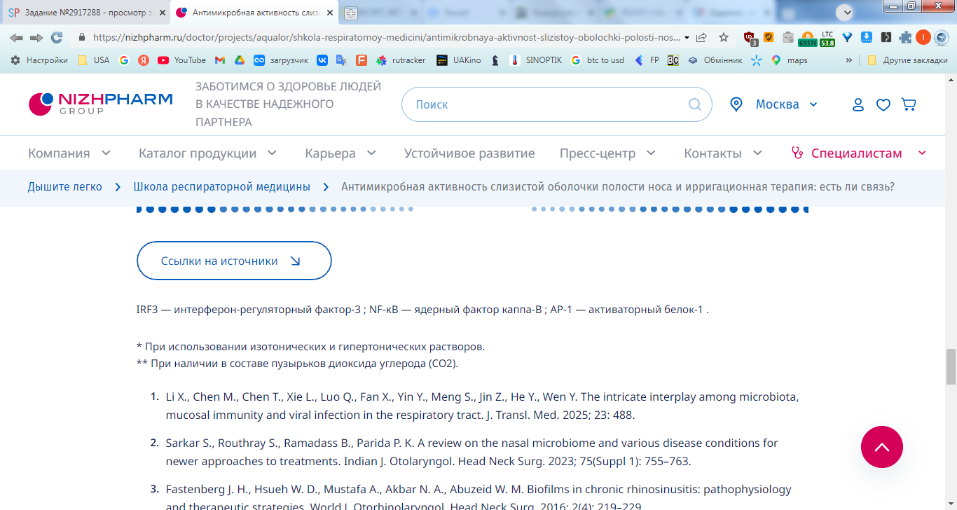
Task: Click the page vertical scrollbar thumb
Action: point(951,366)
